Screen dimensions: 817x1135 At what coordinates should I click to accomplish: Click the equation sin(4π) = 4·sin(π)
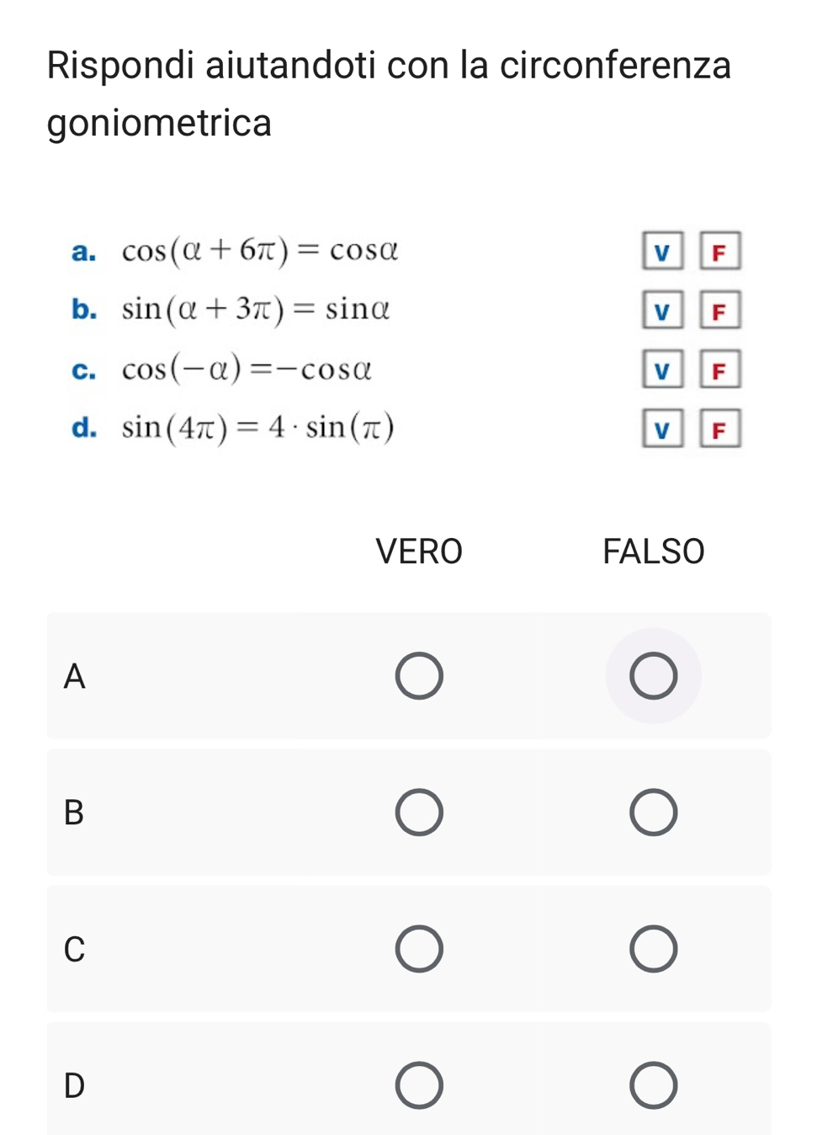[x=257, y=428]
